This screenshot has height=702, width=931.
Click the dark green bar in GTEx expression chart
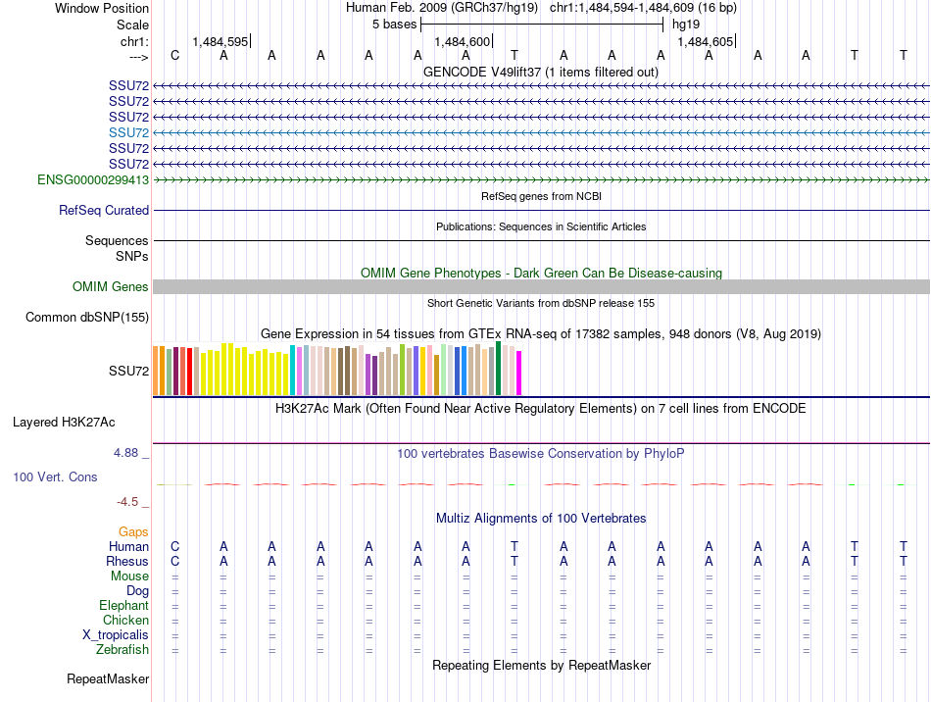pyautogui.click(x=498, y=369)
